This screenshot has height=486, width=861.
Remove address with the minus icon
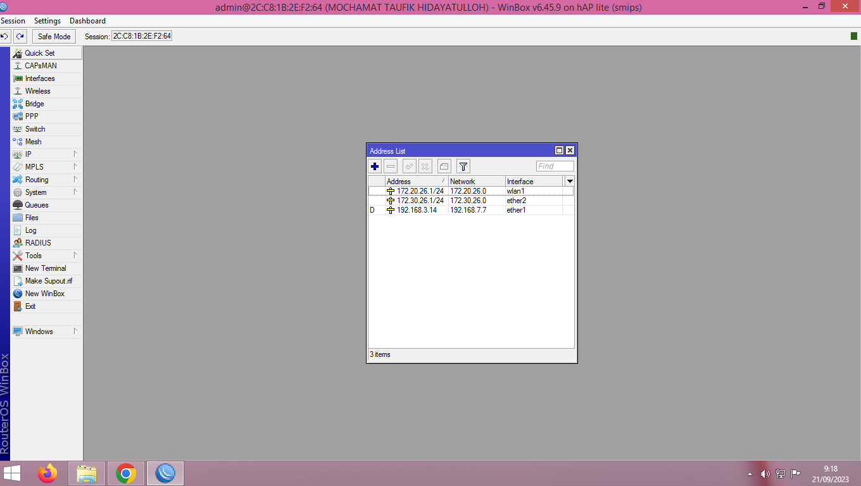point(391,166)
